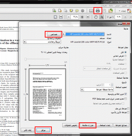
Task: Select the current page radio button
Action: click(126, 60)
